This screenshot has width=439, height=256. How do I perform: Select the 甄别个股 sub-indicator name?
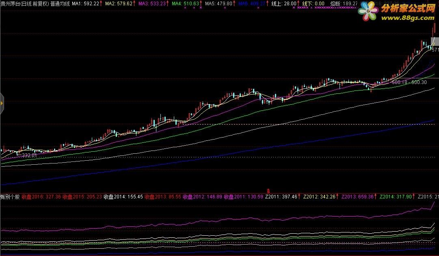[10, 197]
